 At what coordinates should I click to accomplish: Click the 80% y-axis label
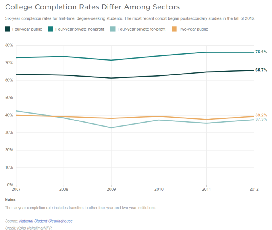coord(9,46)
